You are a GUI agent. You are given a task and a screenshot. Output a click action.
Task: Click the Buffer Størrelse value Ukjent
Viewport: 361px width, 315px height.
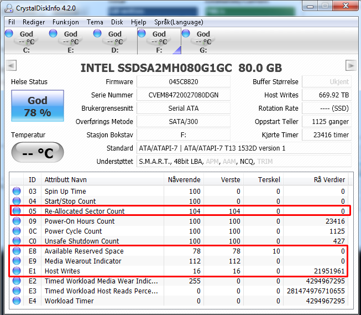327,81
